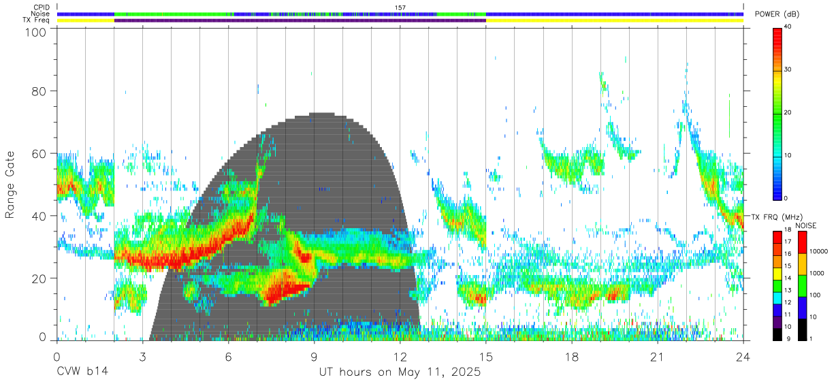Click the y-axis tick label '60'
This screenshot has width=836, height=386.
click(x=39, y=154)
